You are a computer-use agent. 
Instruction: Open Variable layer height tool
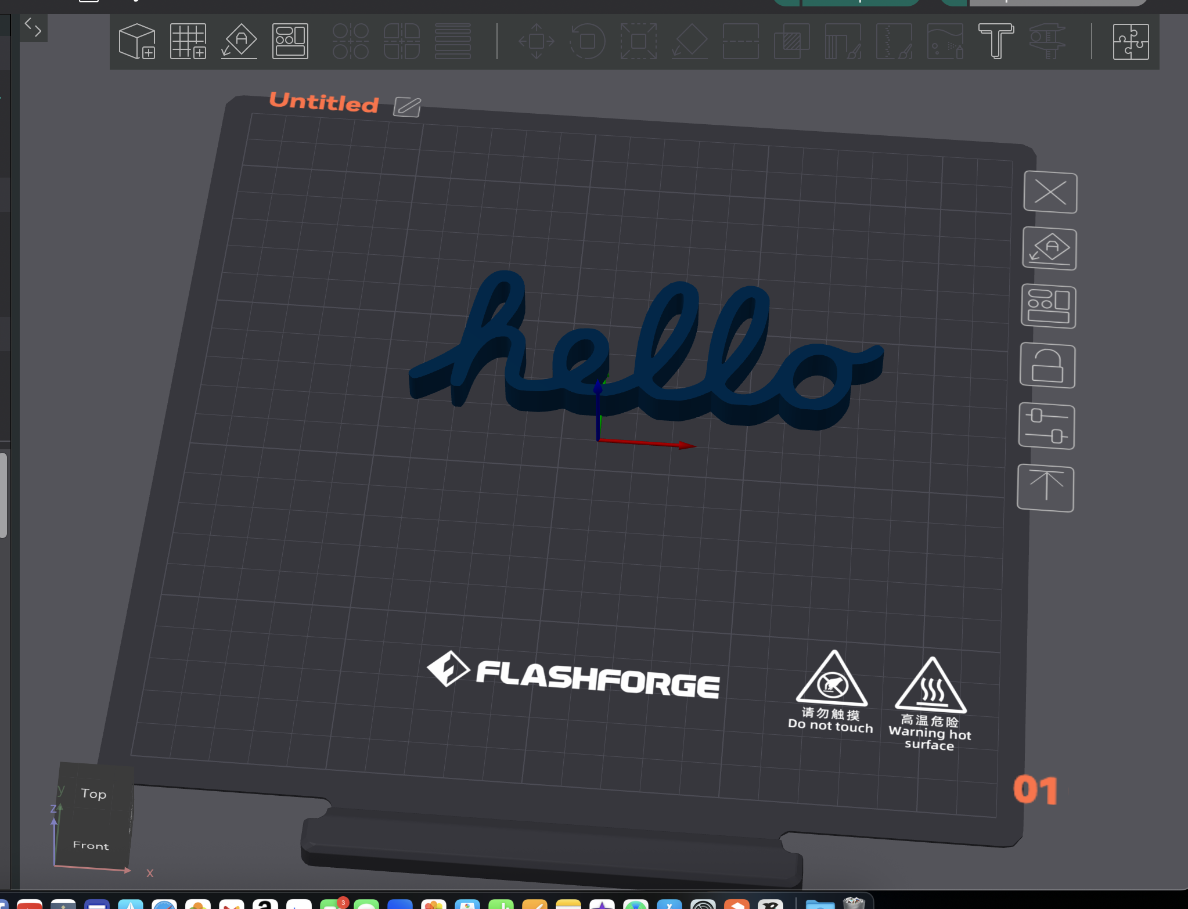(453, 41)
